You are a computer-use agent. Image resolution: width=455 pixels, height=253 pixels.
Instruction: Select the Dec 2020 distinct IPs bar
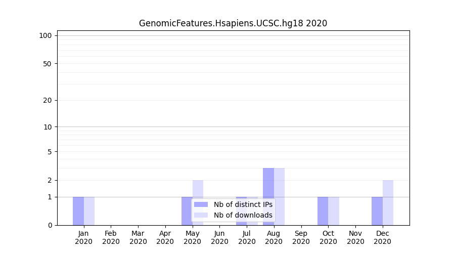pyautogui.click(x=377, y=211)
